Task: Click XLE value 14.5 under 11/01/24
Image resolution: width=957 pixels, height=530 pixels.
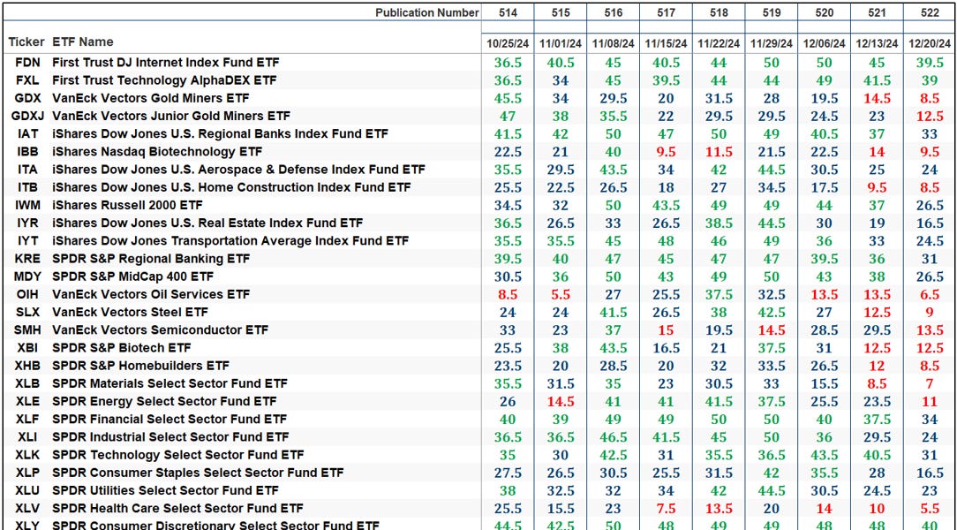Action: (x=561, y=402)
